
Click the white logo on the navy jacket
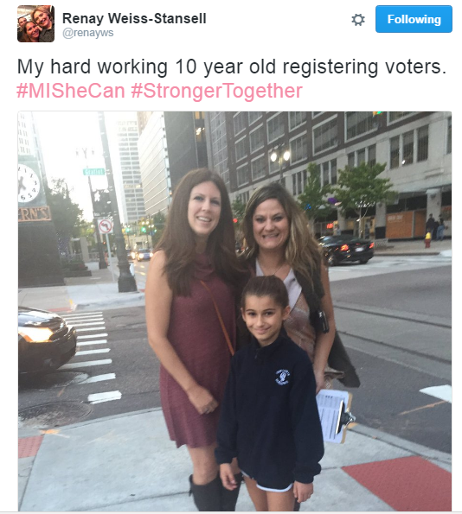[282, 377]
